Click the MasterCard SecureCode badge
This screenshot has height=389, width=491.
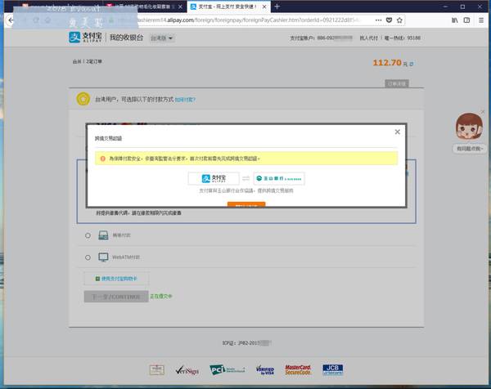tap(298, 370)
